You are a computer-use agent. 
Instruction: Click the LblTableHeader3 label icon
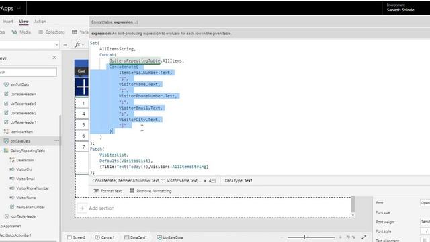pyautogui.click(x=6, y=104)
